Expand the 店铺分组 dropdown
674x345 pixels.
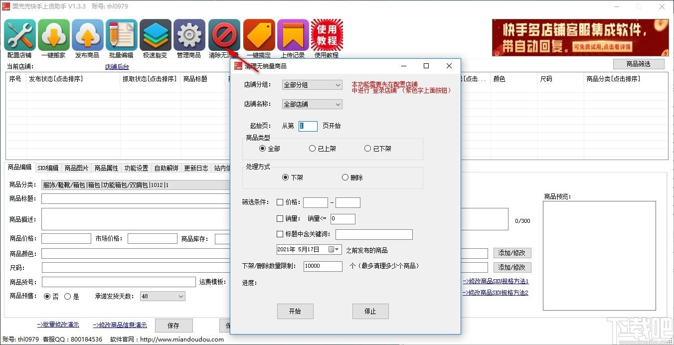click(x=312, y=85)
